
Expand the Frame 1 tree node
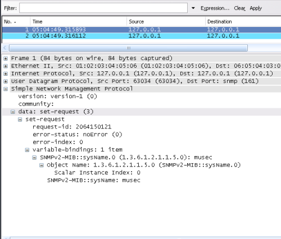coord(6,58)
